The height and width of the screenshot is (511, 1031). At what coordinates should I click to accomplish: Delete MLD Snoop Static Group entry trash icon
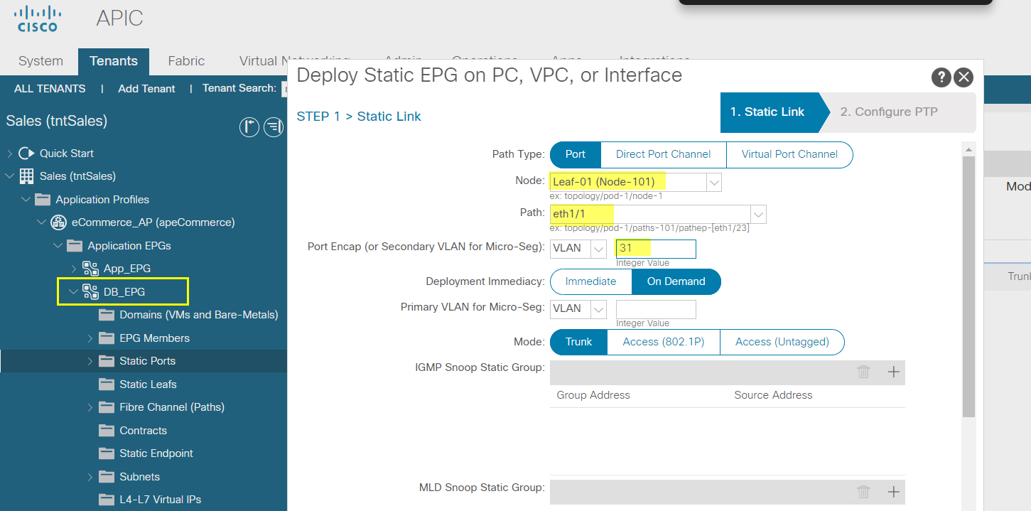point(863,492)
